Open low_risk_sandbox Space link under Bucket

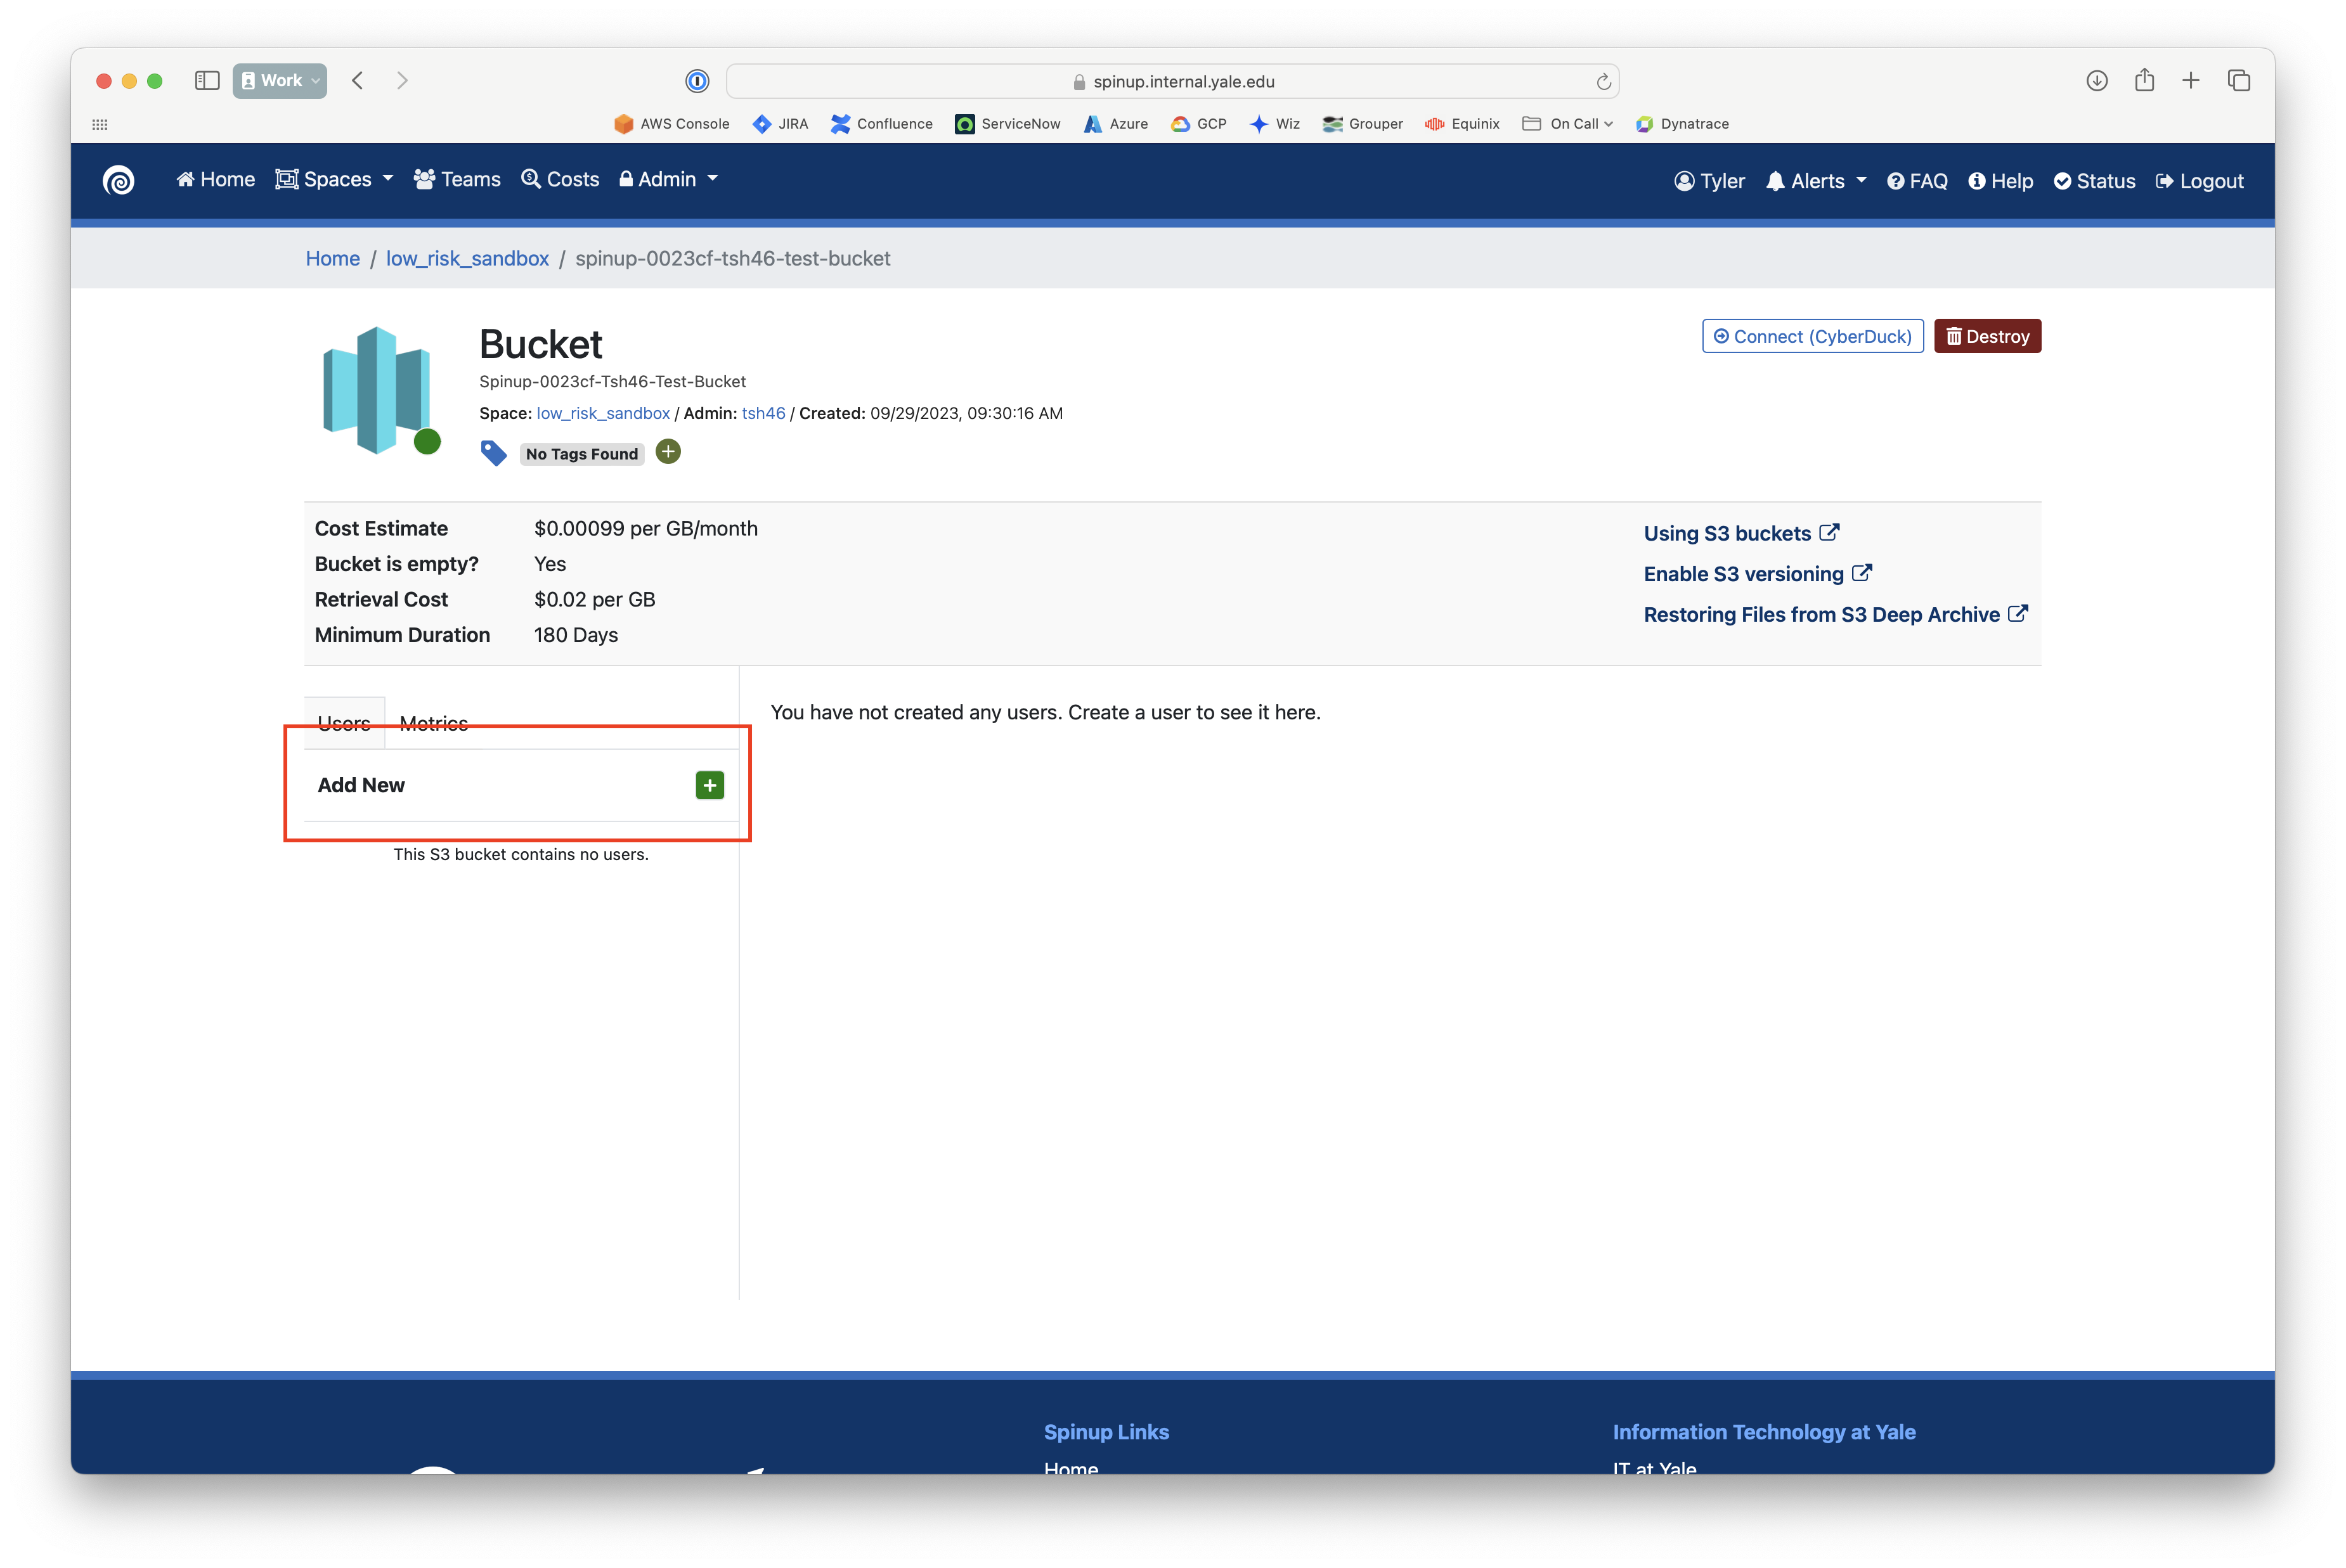[x=603, y=413]
